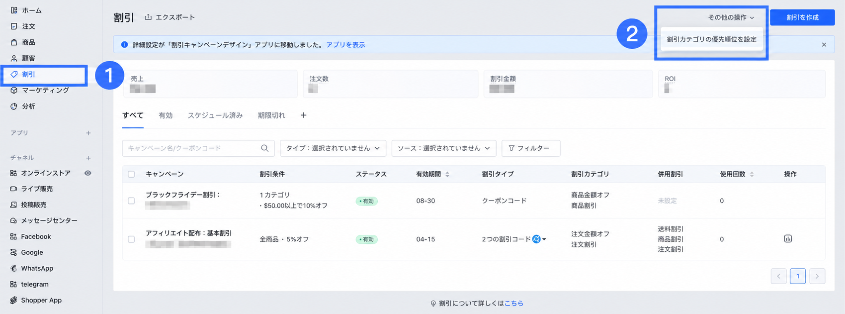Click the マーケティング icon in sidebar
Viewport: 845px width, 314px height.
[x=14, y=90]
